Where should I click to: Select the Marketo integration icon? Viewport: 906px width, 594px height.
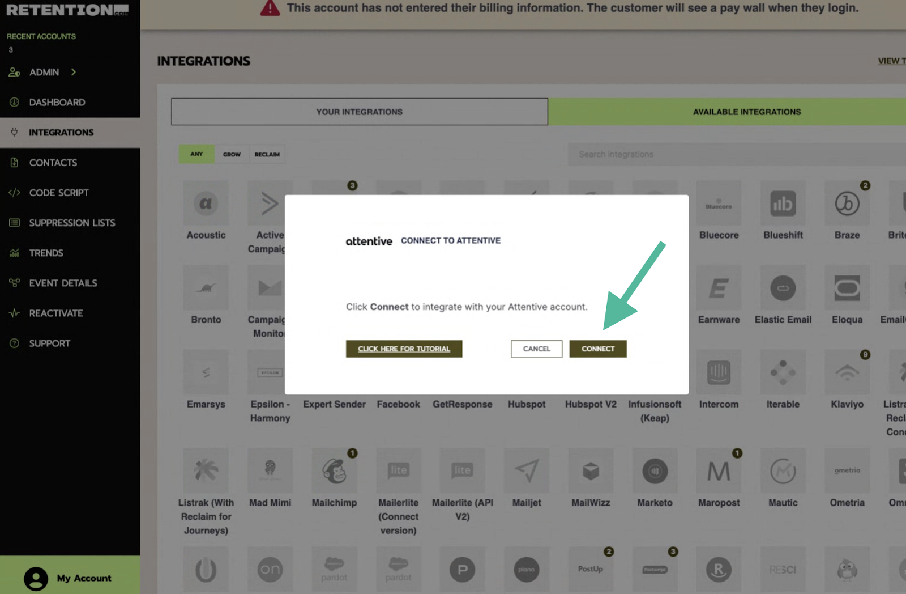coord(655,470)
